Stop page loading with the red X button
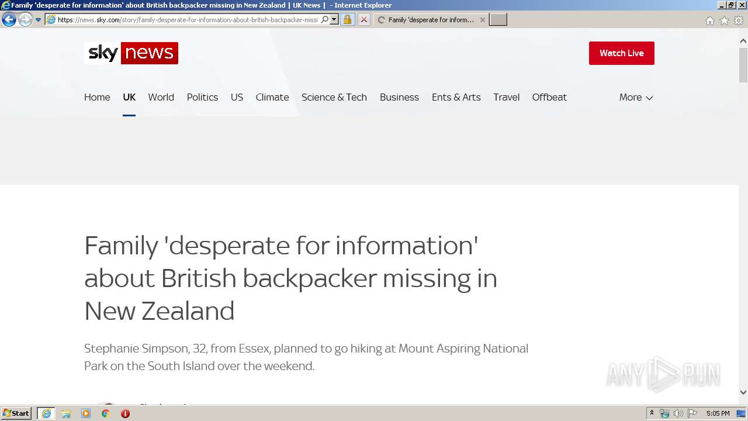Screen dimensions: 748x421 pyautogui.click(x=363, y=20)
